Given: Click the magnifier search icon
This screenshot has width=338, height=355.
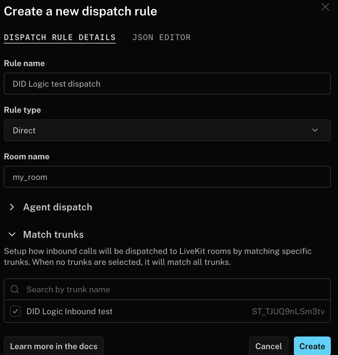Looking at the screenshot, I should pos(15,290).
